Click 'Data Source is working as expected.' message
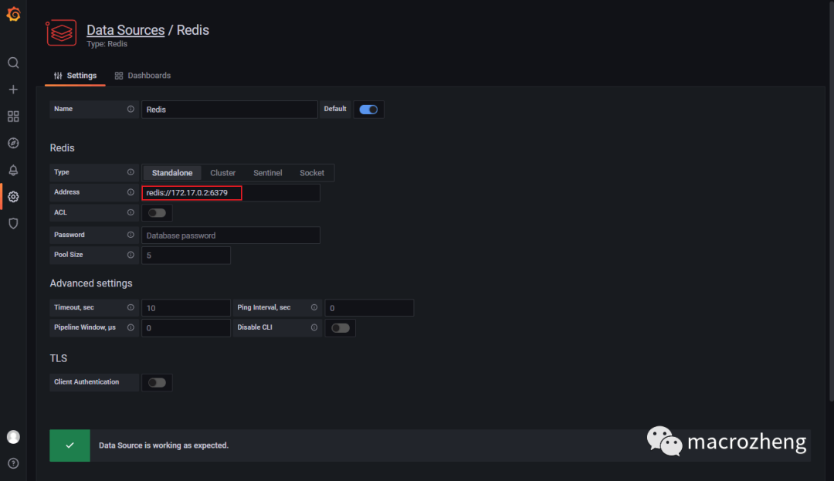Image resolution: width=834 pixels, height=481 pixels. [x=163, y=445]
